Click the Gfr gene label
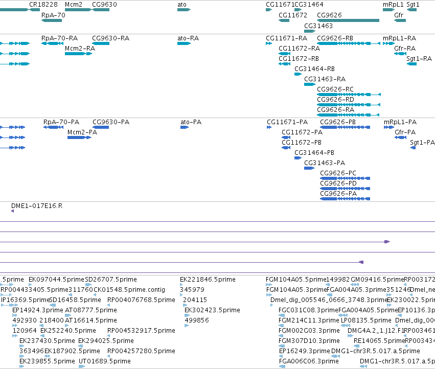The image size is (435, 369). point(399,15)
